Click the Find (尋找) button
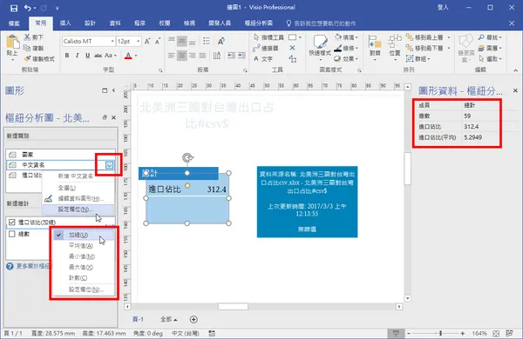Viewport: 523px width, 339px height. pyautogui.click(x=490, y=37)
